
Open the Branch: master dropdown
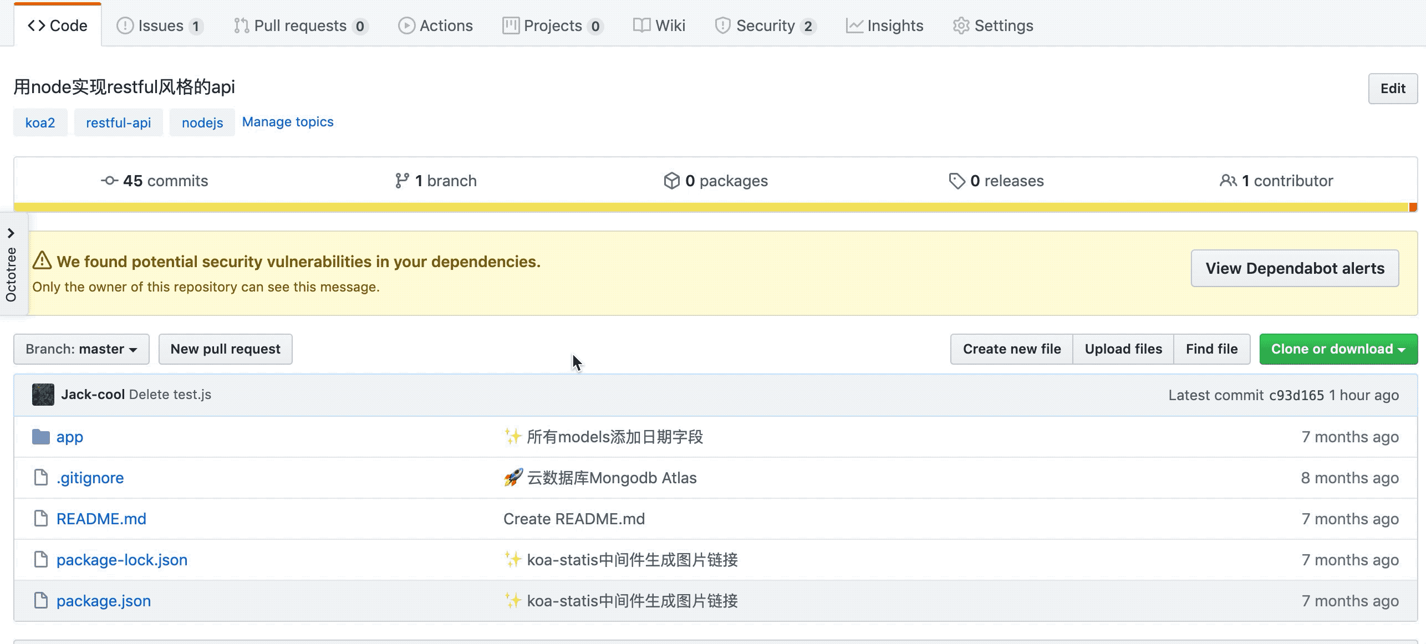[x=82, y=349]
